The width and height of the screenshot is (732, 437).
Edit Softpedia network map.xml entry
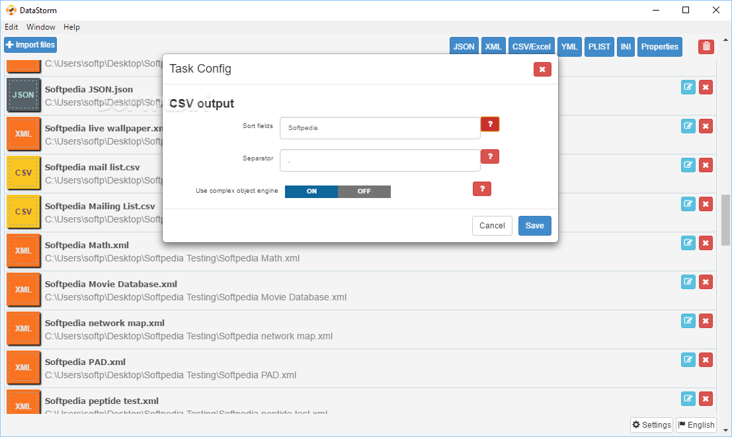pyautogui.click(x=688, y=321)
